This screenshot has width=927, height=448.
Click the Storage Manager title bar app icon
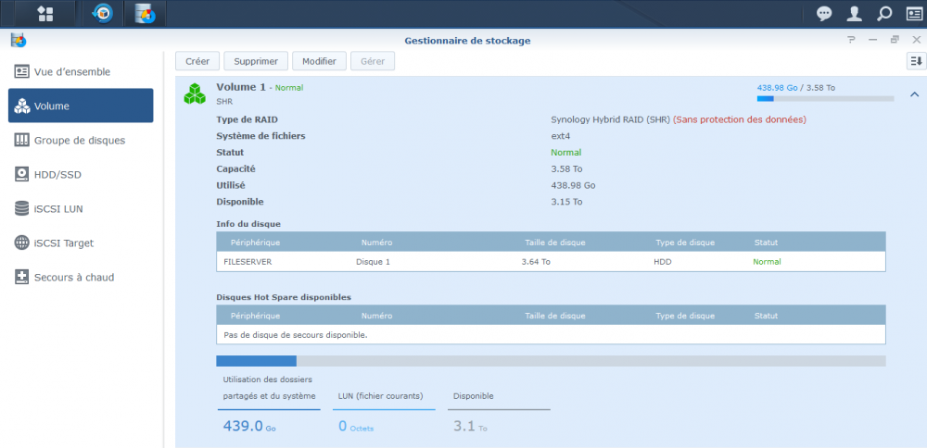(19, 40)
